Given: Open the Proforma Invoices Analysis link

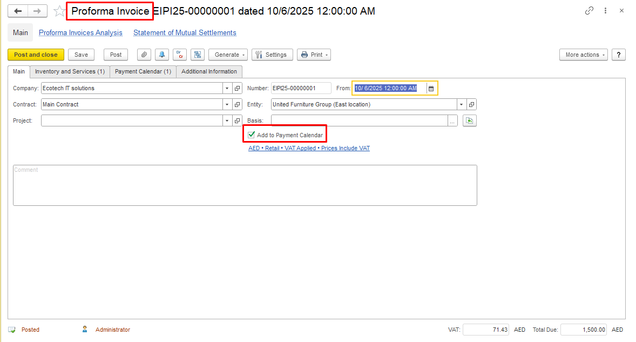Looking at the screenshot, I should click(80, 33).
